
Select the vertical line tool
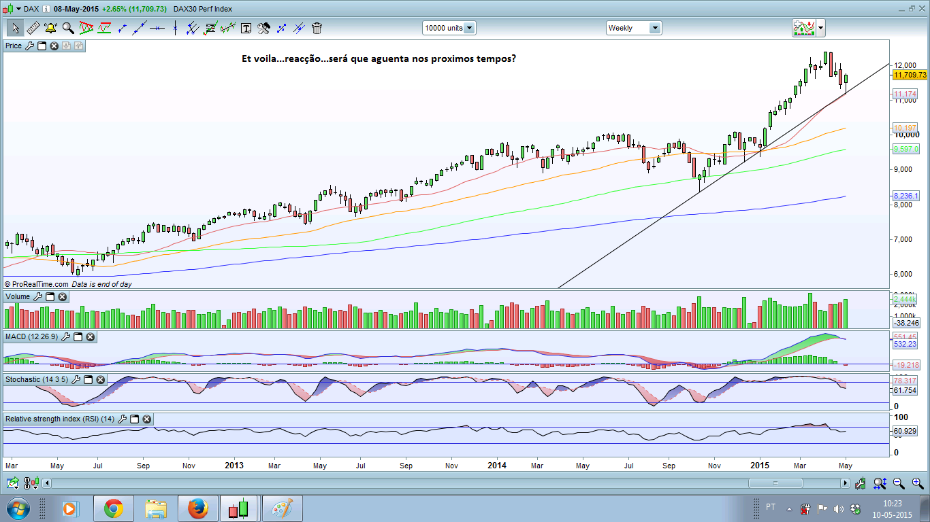pos(175,28)
